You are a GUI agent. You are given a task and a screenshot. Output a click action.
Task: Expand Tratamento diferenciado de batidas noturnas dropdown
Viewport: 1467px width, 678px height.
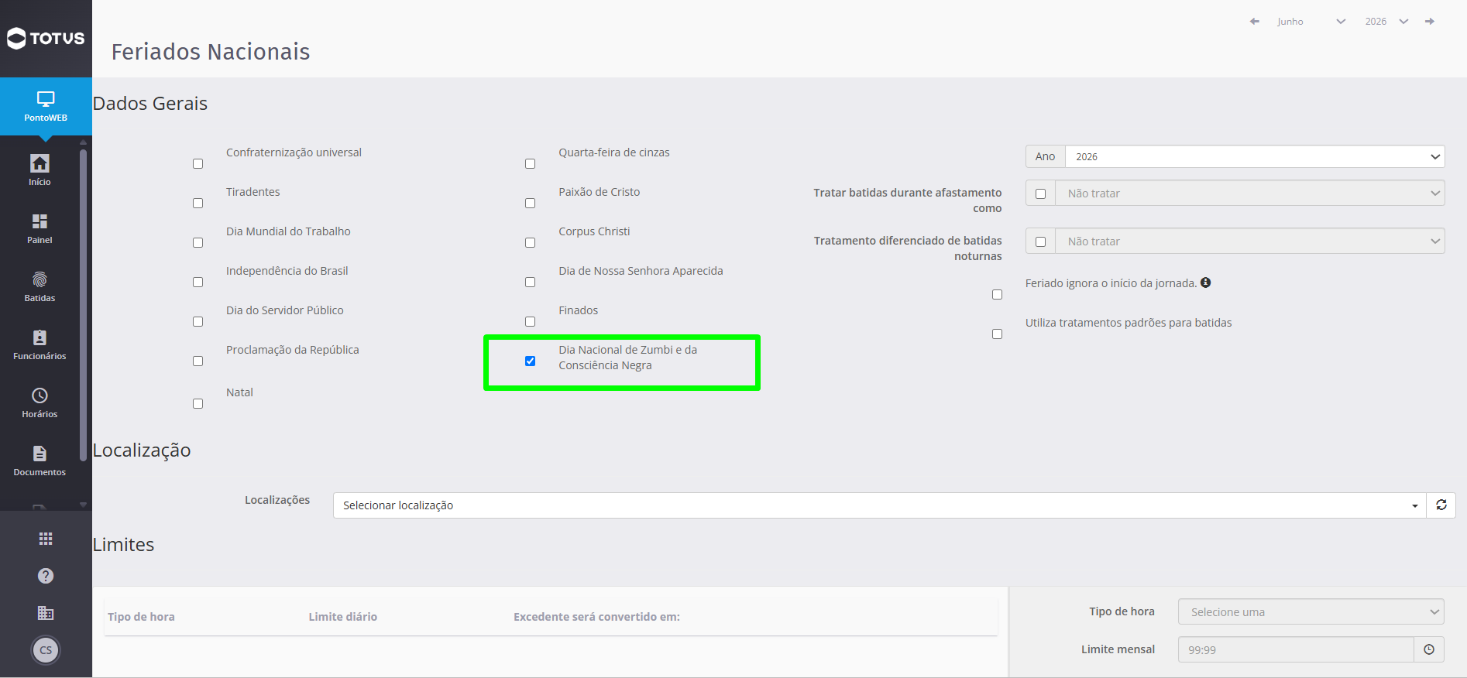pos(1249,241)
